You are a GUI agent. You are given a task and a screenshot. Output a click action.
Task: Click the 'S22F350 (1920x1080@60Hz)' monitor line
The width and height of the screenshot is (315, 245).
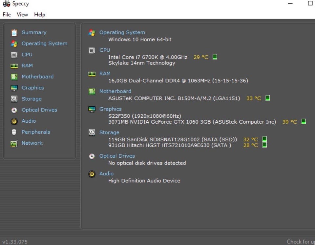tap(145, 116)
